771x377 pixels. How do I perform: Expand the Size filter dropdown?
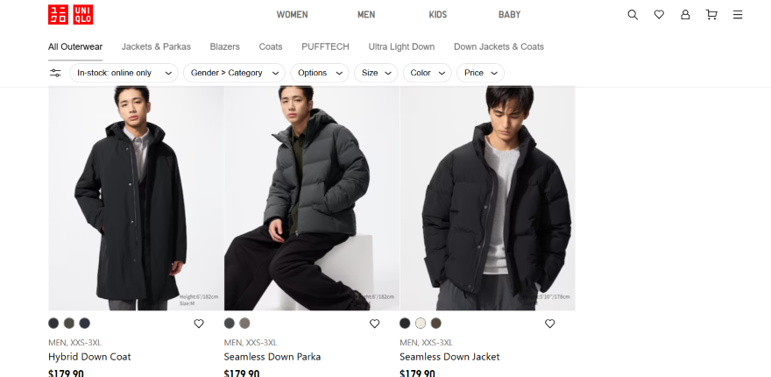point(376,73)
